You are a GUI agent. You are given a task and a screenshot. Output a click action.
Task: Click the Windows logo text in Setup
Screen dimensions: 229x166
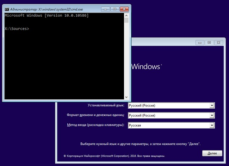tap(147, 67)
